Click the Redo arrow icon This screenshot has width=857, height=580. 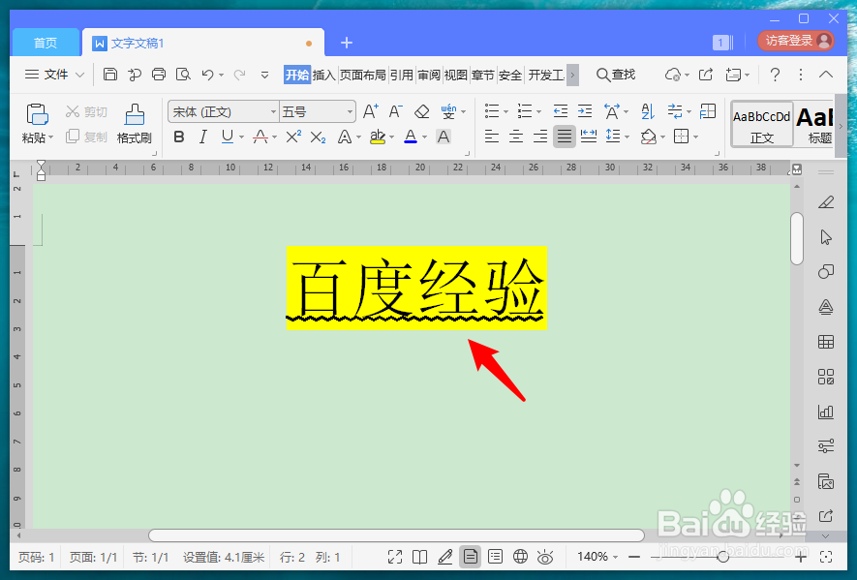pos(239,75)
